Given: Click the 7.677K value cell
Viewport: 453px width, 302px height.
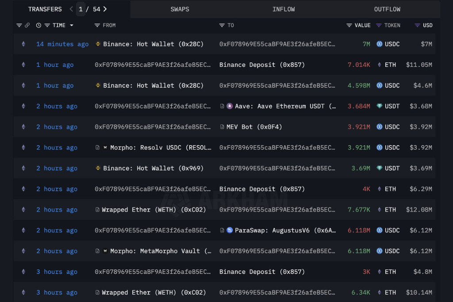Looking at the screenshot, I should (358, 210).
